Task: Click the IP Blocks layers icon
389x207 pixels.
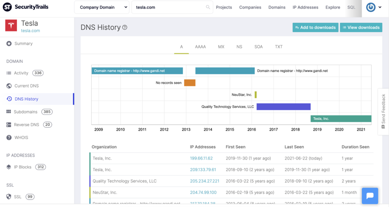Action: point(8,167)
